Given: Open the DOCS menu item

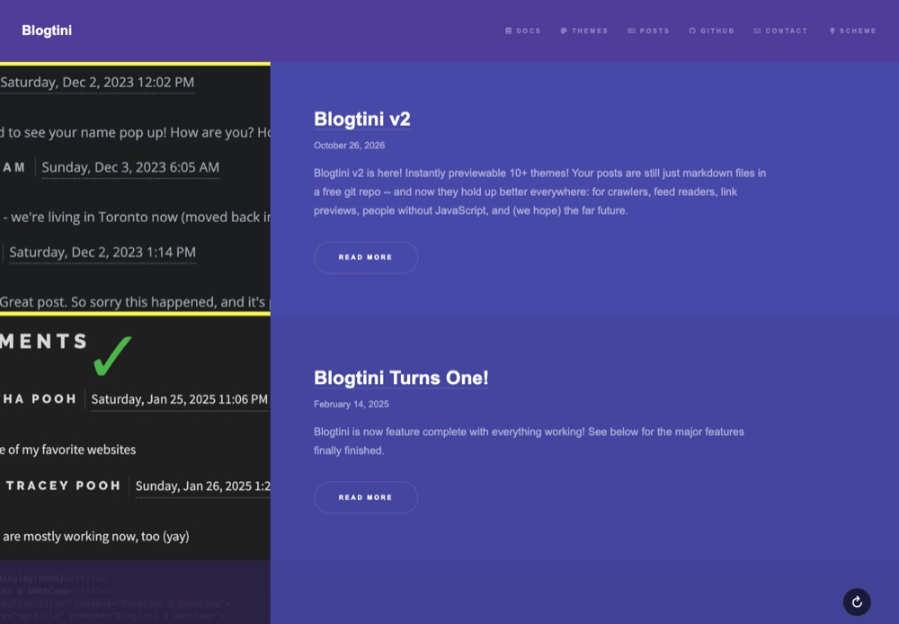Looking at the screenshot, I should tap(528, 31).
